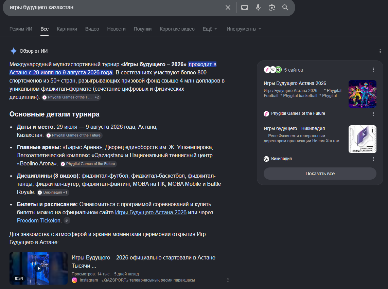
Task: Click the AI overview sparkle icon
Action: click(13, 51)
